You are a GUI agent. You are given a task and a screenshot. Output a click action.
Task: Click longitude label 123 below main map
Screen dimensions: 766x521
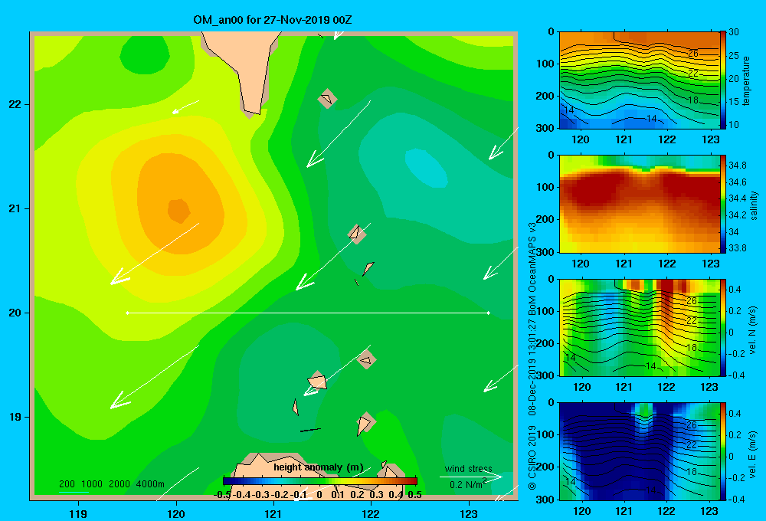[x=469, y=513]
